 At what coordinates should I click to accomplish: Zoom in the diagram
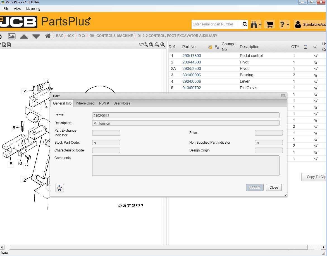163,45
